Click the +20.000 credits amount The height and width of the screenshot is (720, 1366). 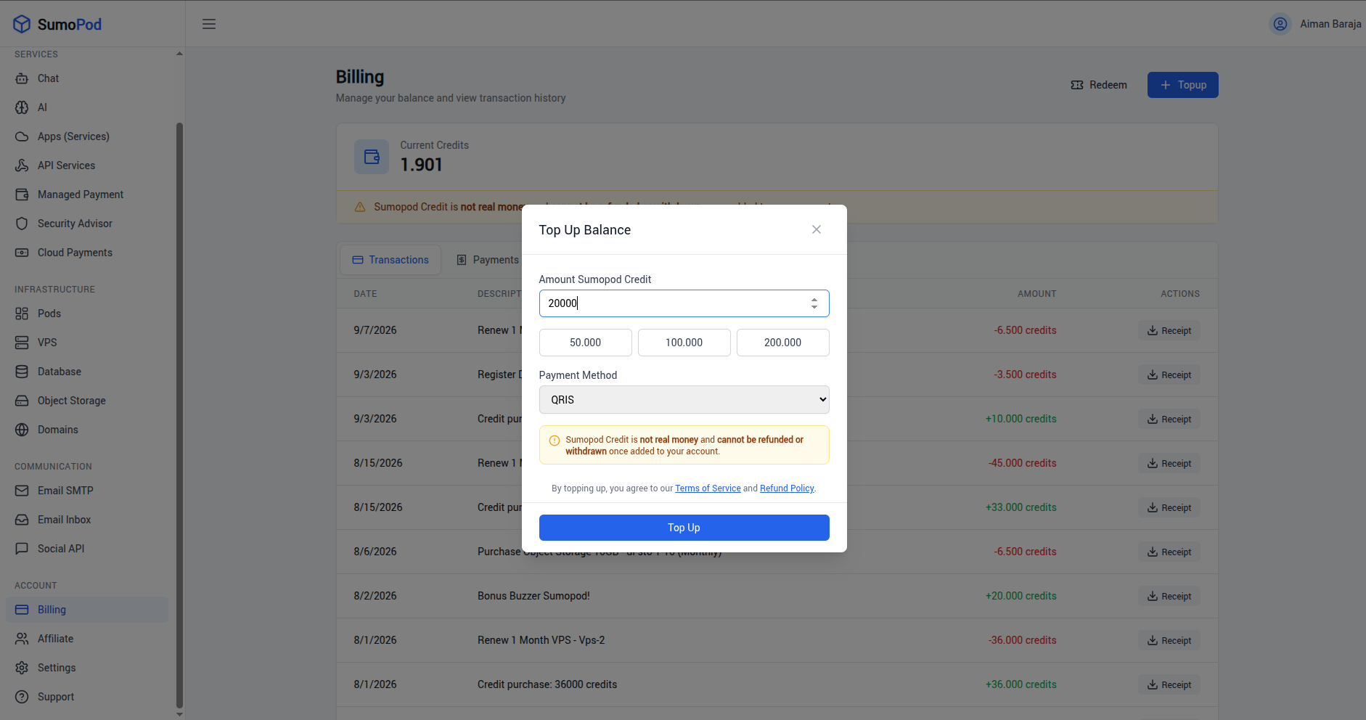click(x=1021, y=596)
